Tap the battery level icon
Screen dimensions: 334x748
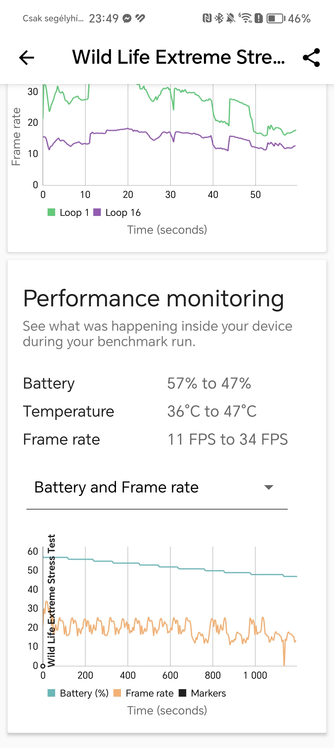[276, 18]
